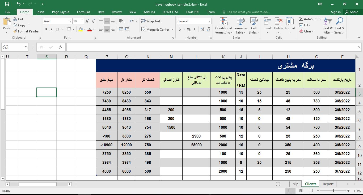Click the Undo arrow icon

click(x=18, y=4)
